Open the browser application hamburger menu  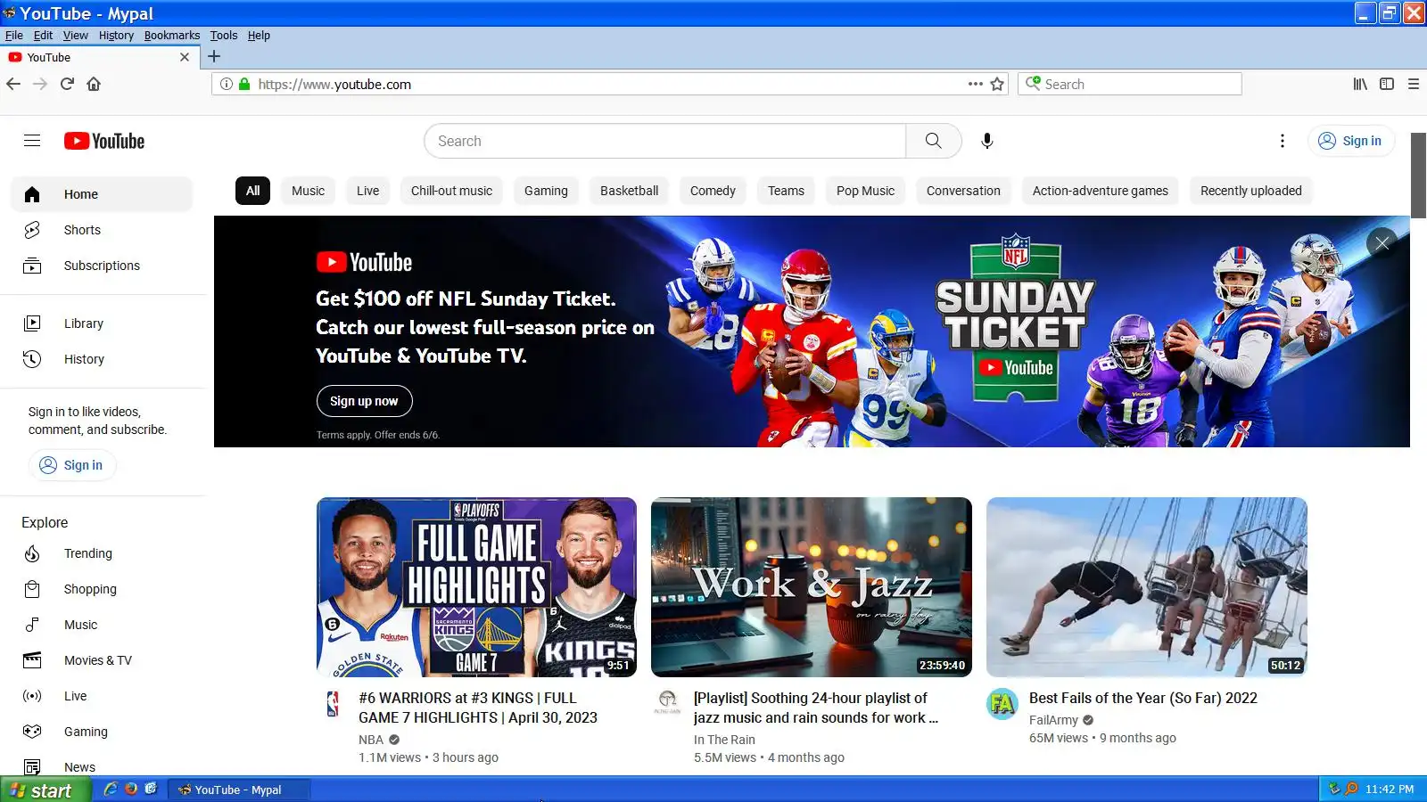click(x=1414, y=84)
